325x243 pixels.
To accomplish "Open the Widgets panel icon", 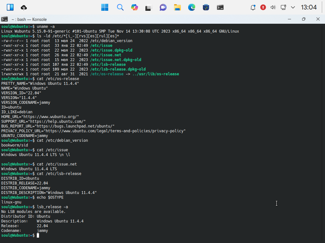I will [x=10, y=8].
